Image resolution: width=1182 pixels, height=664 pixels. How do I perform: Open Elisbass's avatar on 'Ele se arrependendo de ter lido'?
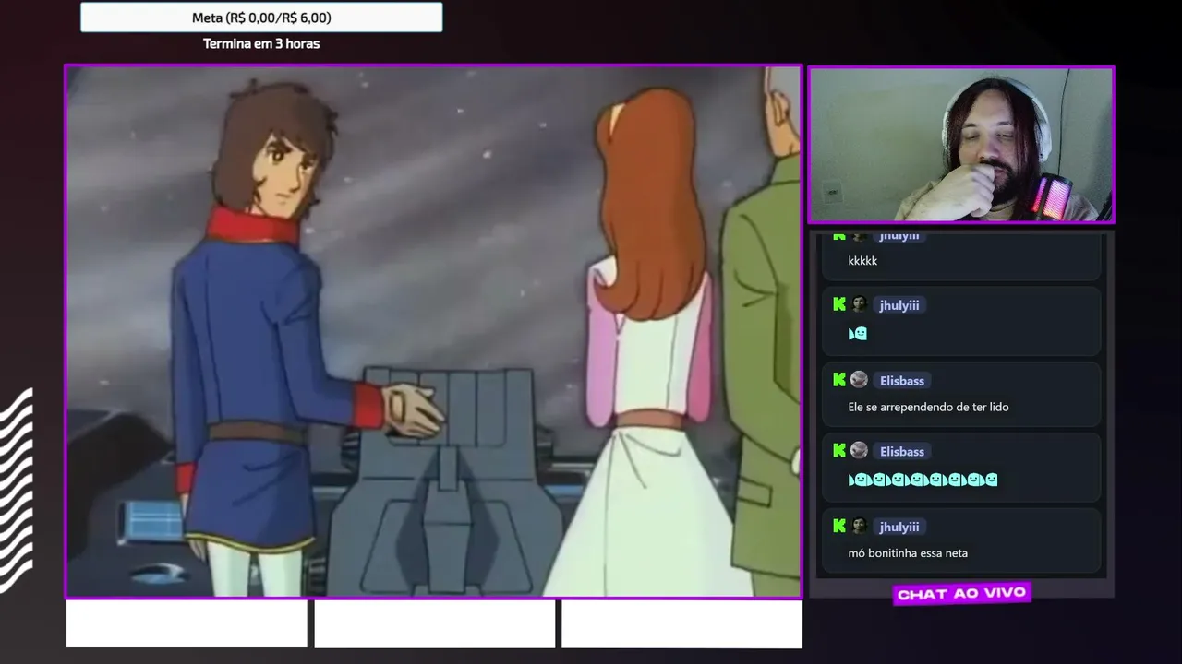click(860, 379)
